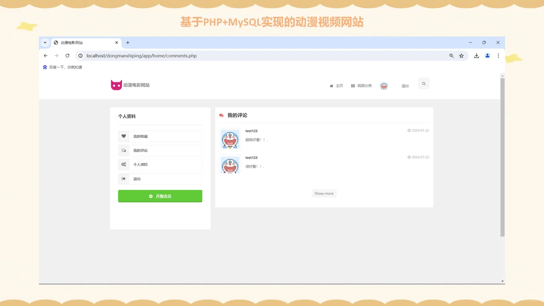Click the Doraemon avatar in the navbar
Viewport: 544px width, 306px height.
point(384,85)
